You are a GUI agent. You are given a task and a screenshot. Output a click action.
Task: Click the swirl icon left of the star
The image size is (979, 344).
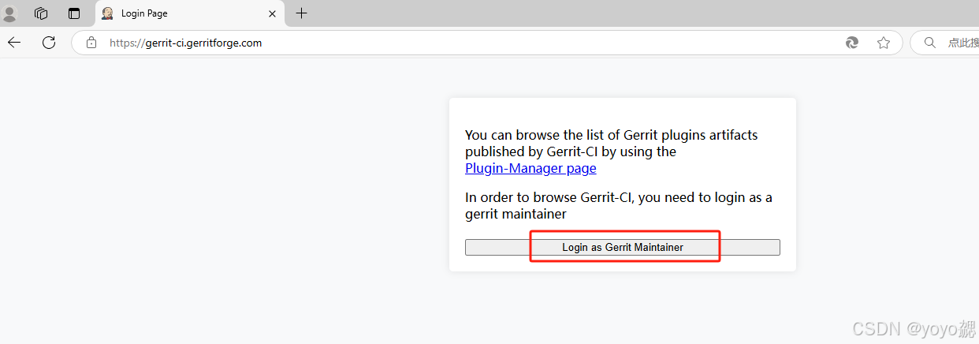pyautogui.click(x=852, y=43)
